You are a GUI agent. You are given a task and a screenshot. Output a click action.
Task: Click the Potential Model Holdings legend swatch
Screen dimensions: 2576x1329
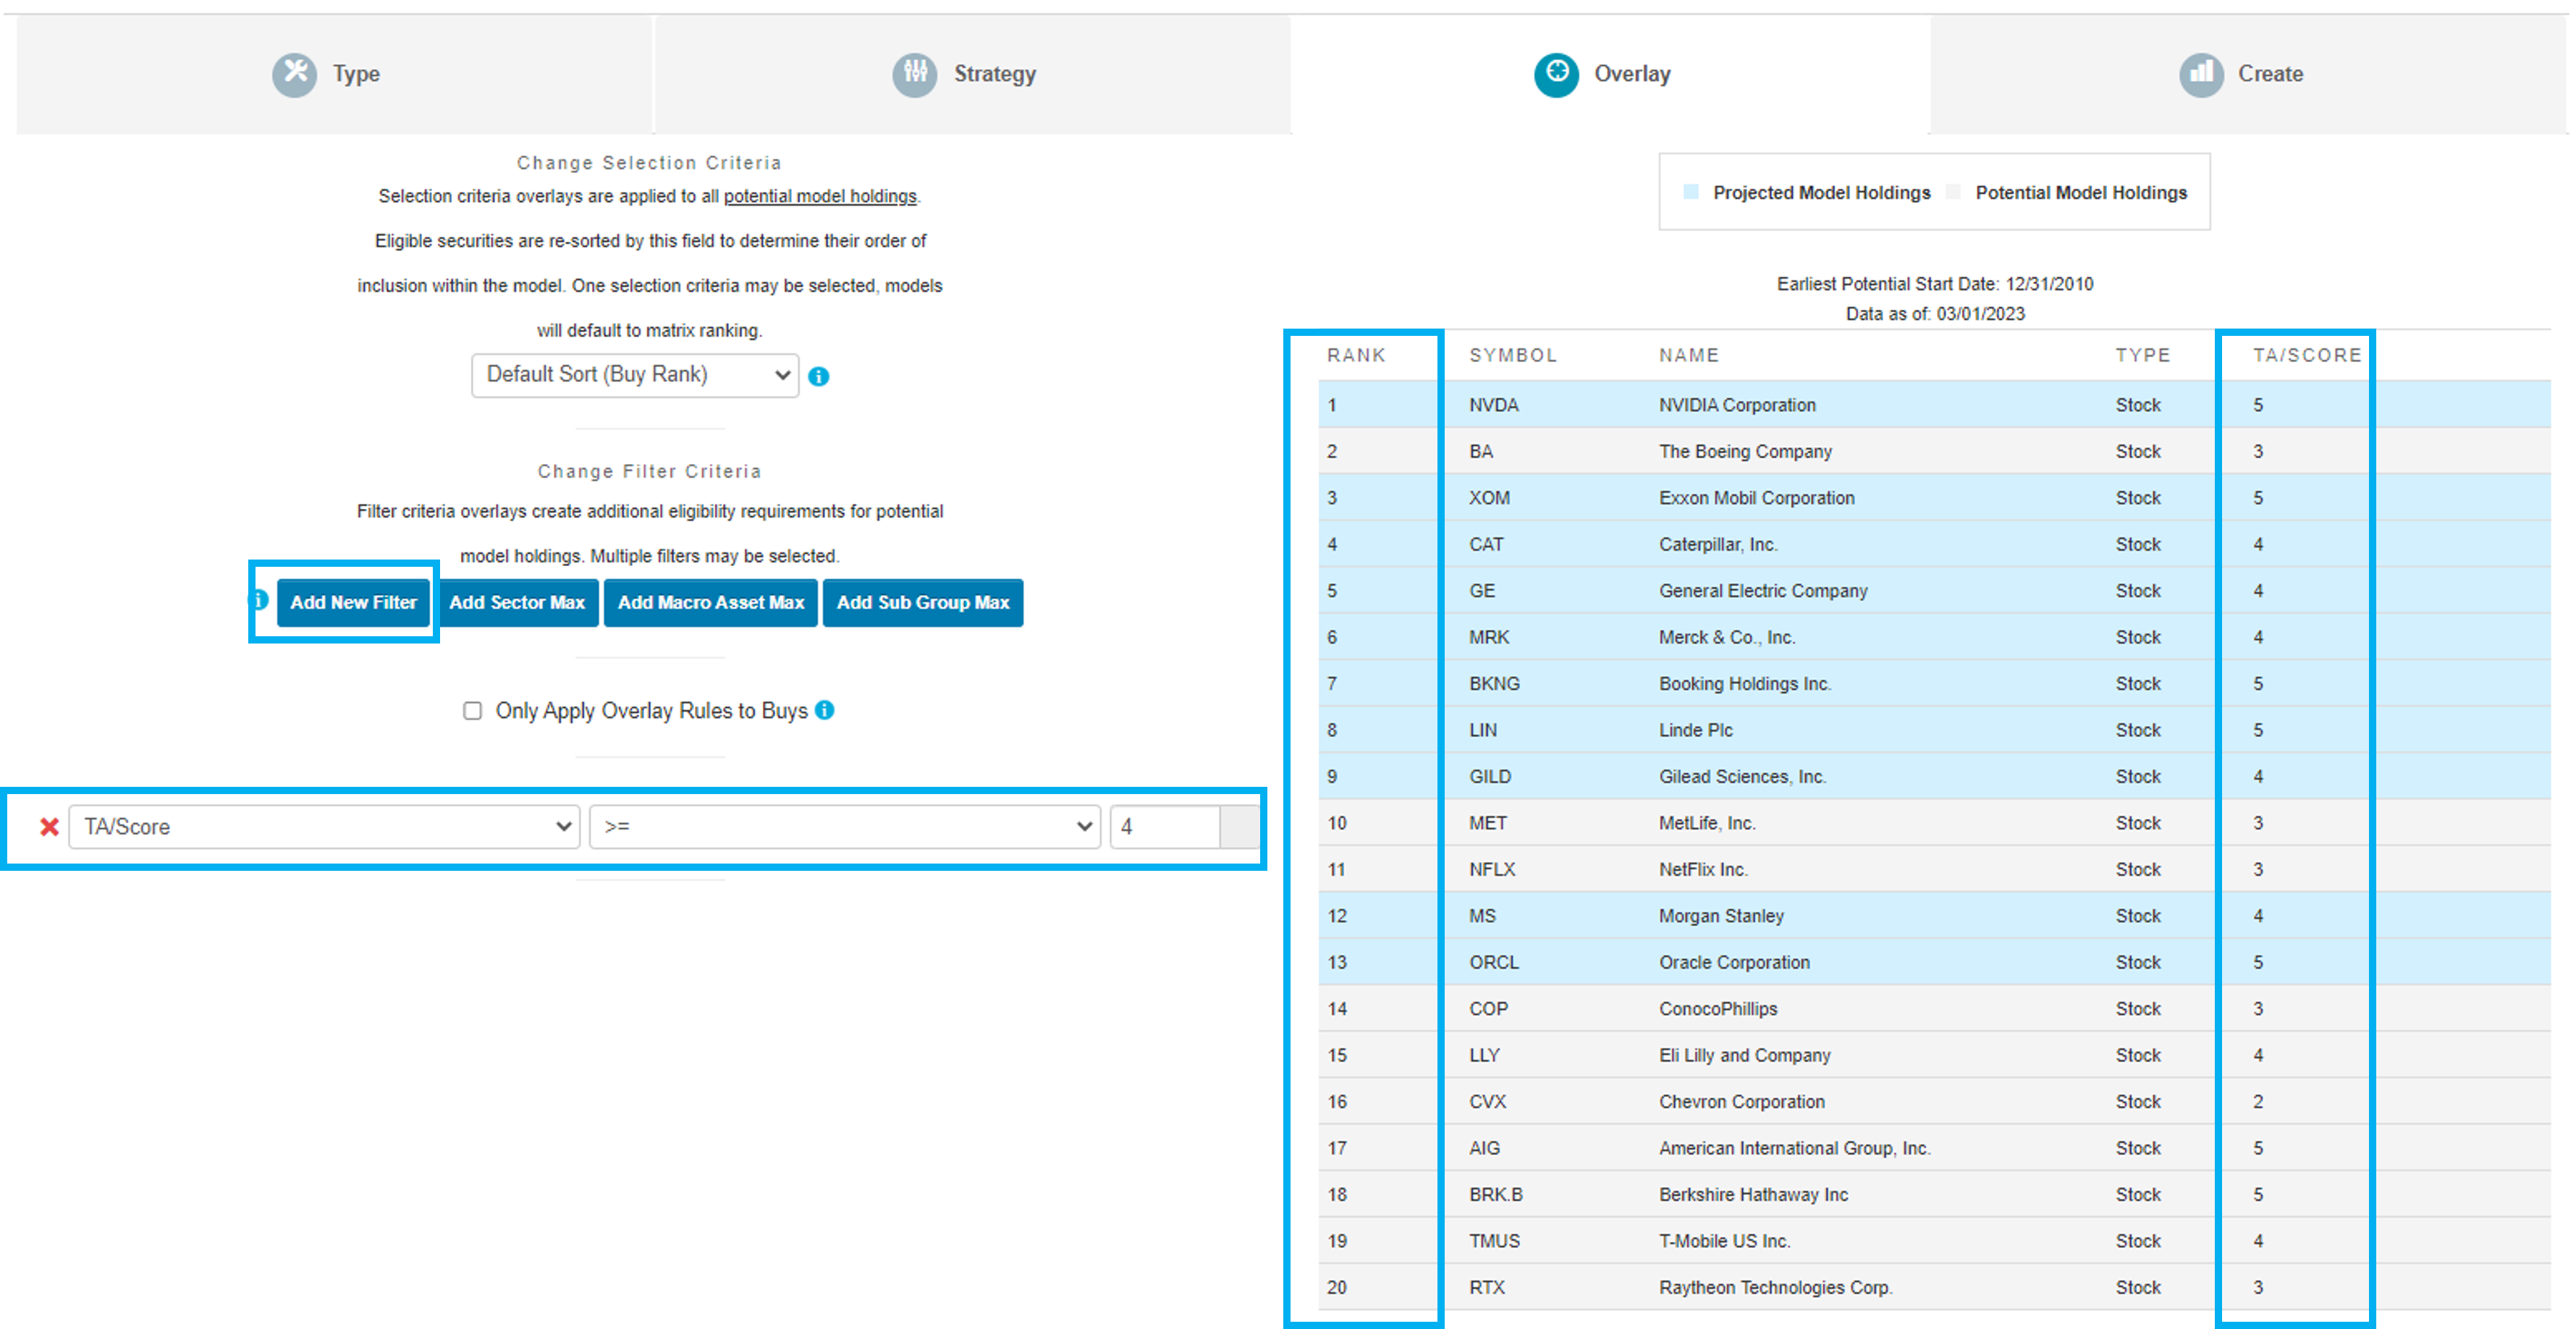click(1953, 192)
